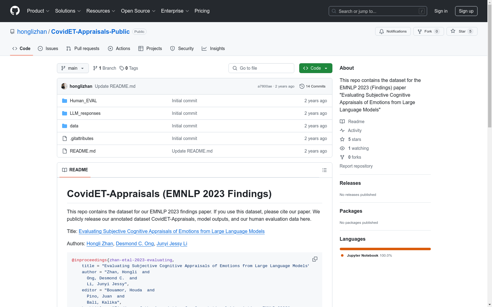Select the README tab header
The image size is (492, 307).
75,170
